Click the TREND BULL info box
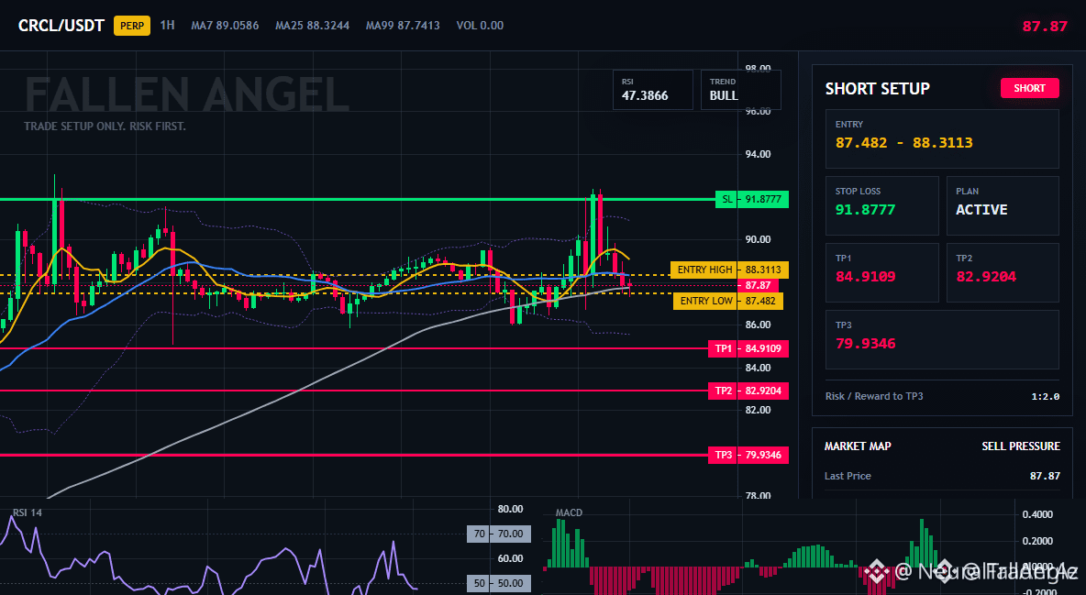Screen dimensions: 1086x595 click(740, 89)
